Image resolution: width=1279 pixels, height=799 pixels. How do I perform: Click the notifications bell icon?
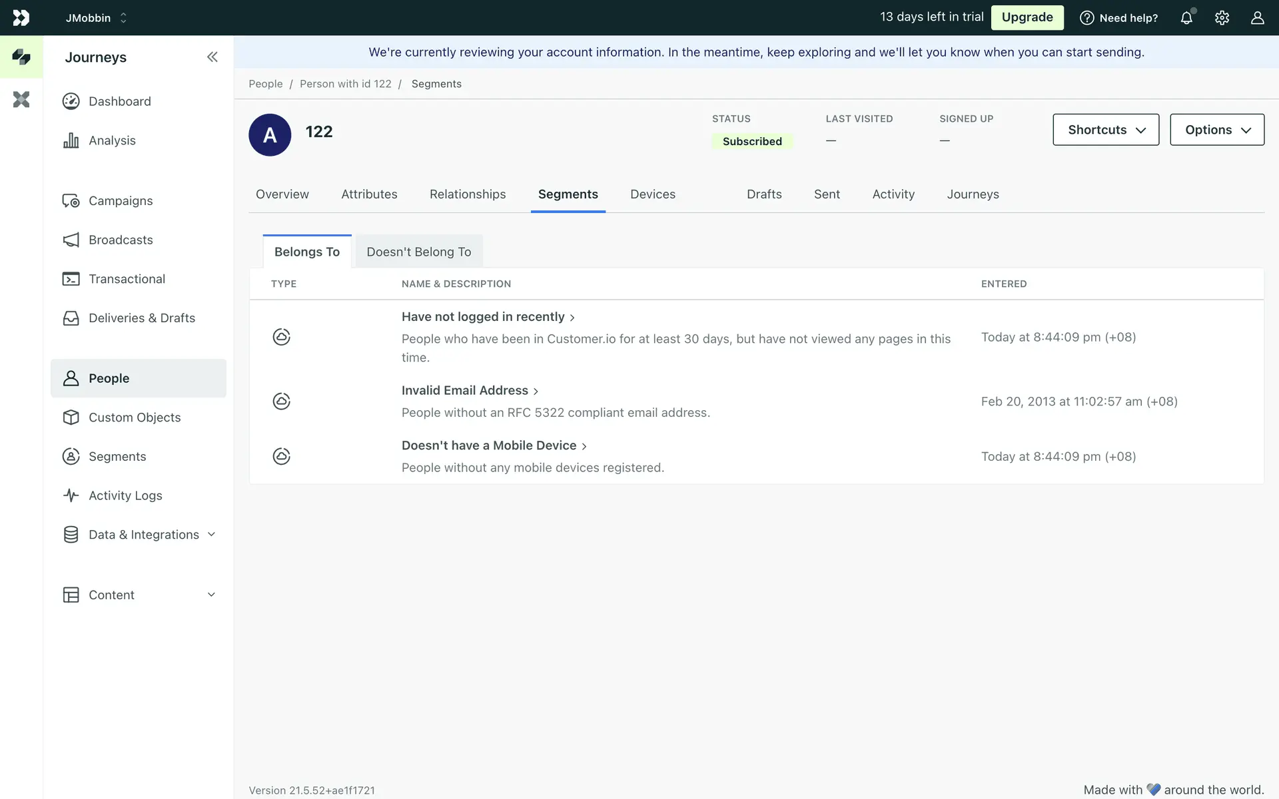point(1186,18)
